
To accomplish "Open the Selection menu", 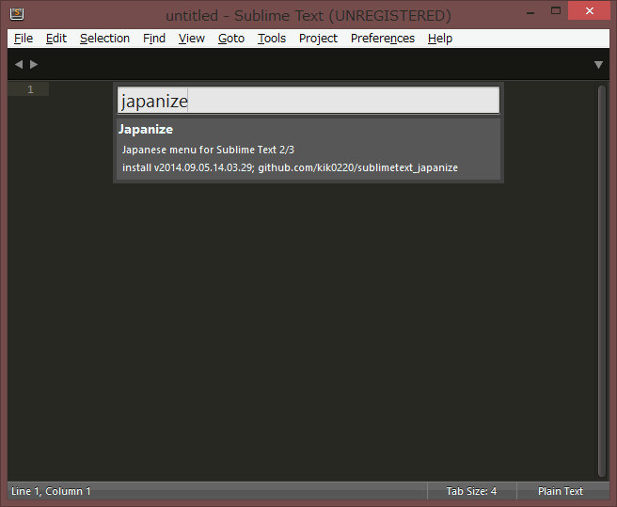I will 104,39.
